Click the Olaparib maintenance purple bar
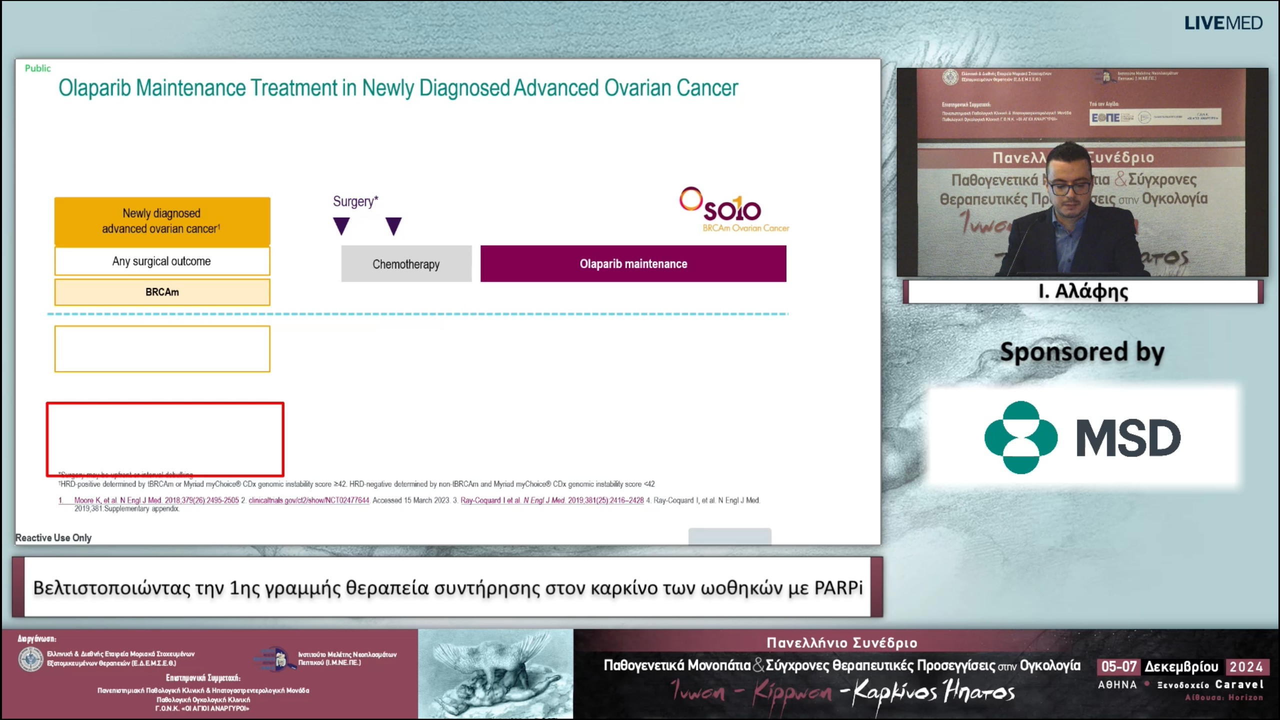Screen dimensions: 1280x720 [x=633, y=263]
